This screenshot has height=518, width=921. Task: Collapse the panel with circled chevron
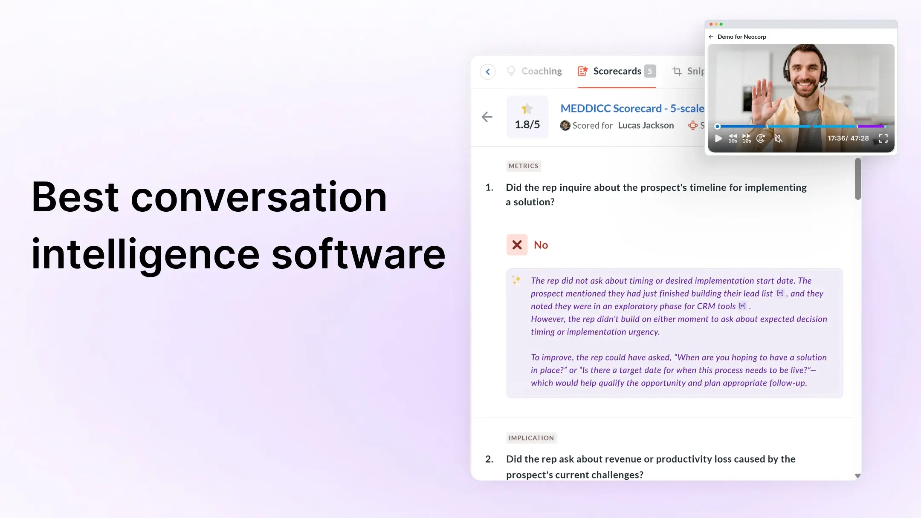[x=487, y=72]
